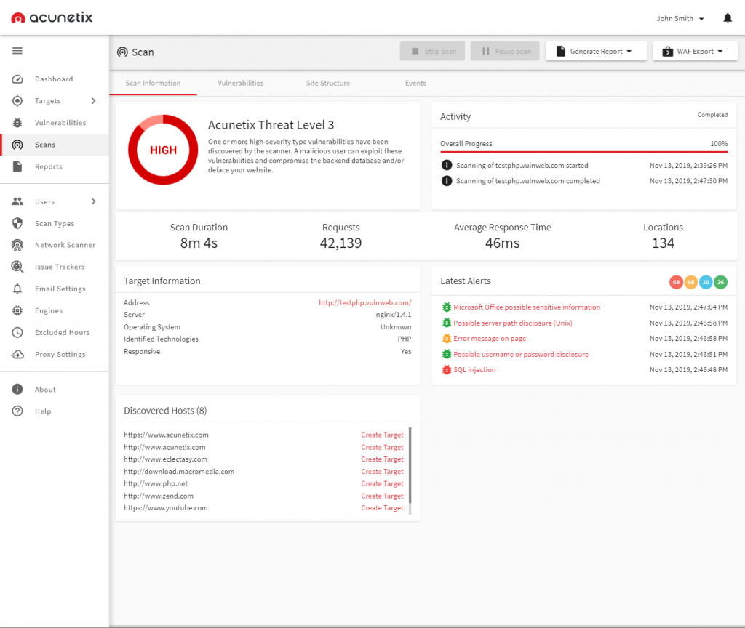Open the Generate Report dropdown
The image size is (745, 628).
click(x=596, y=51)
